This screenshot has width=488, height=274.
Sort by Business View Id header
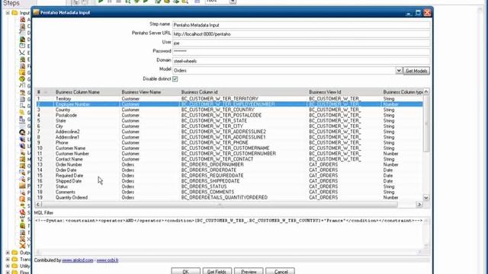325,92
